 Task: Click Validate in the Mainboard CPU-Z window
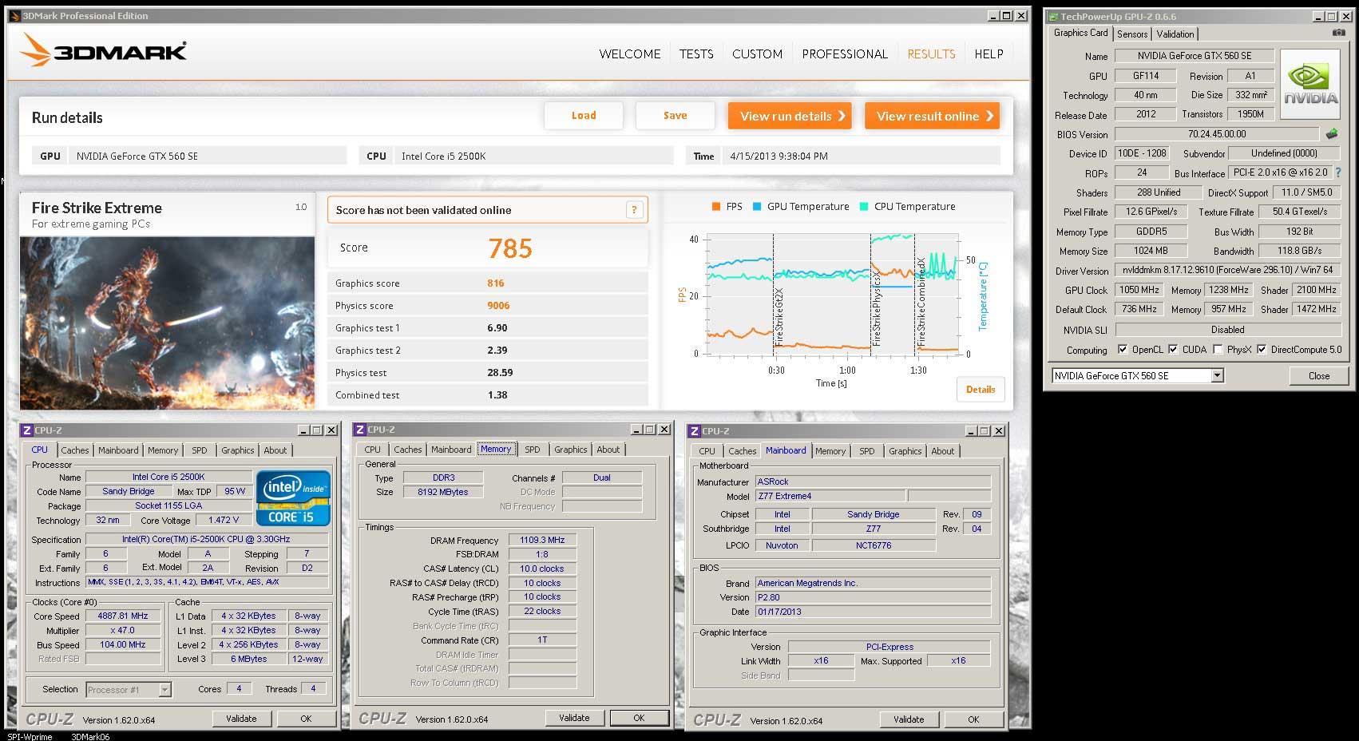(x=909, y=719)
